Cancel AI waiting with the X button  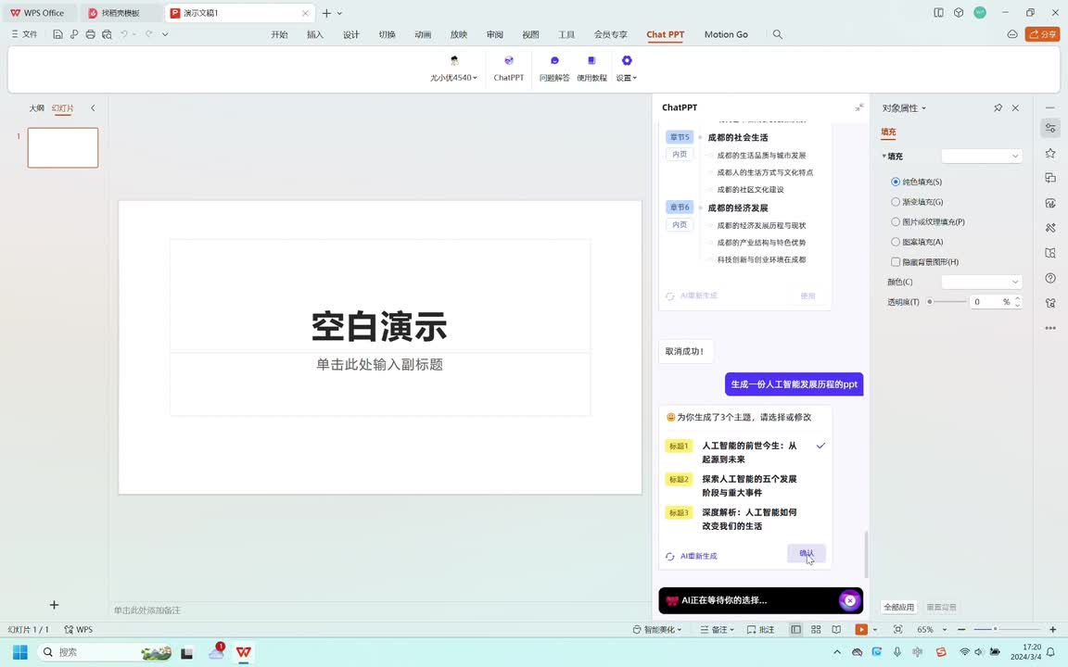[x=849, y=600]
